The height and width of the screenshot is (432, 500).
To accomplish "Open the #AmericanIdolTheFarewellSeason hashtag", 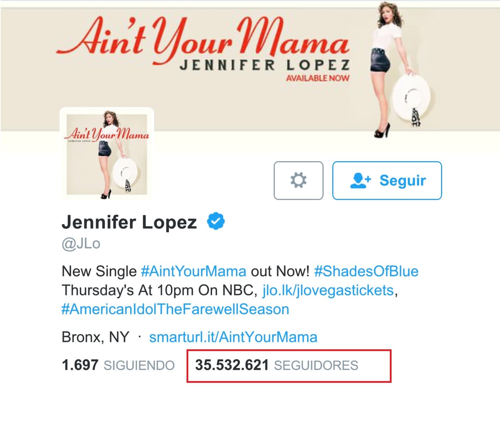I will pyautogui.click(x=175, y=309).
